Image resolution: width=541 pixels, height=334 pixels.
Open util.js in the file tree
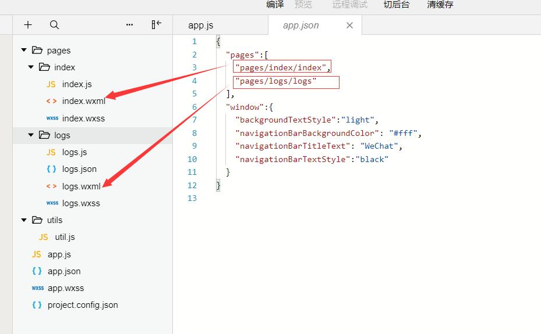(65, 237)
